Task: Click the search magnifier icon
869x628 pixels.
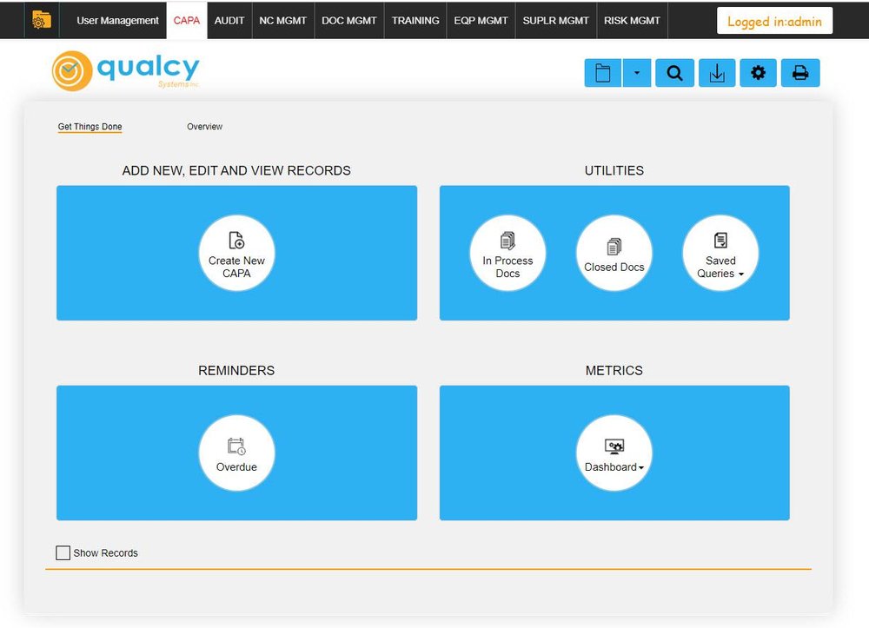Action: coord(674,73)
